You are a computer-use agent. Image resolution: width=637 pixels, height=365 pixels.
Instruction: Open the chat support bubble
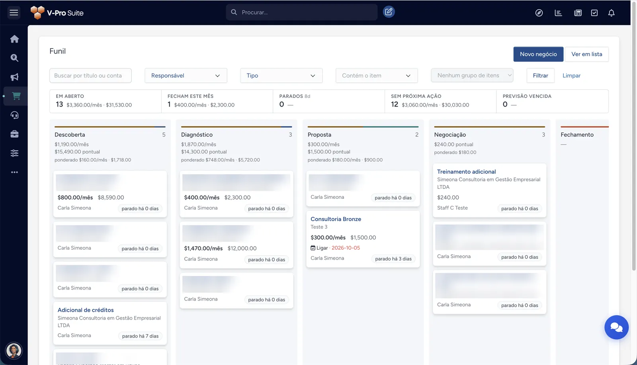[616, 327]
